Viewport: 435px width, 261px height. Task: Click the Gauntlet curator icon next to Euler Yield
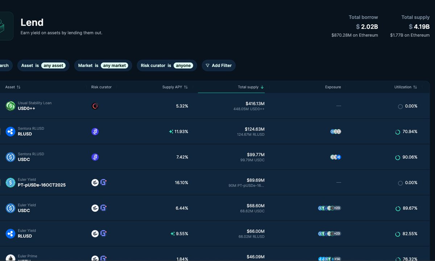[x=103, y=182]
